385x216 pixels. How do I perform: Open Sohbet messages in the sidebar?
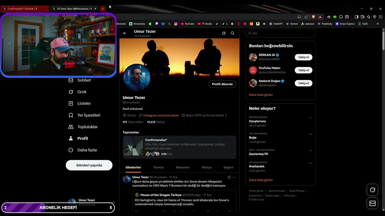[x=80, y=80]
